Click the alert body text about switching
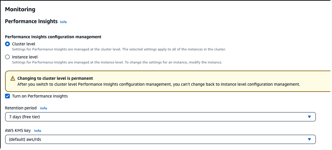The width and height of the screenshot is (332, 150). click(x=159, y=84)
